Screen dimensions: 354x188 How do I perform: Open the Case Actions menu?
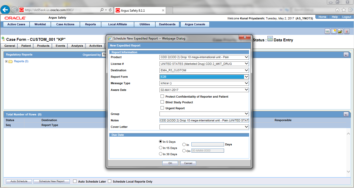click(x=65, y=24)
